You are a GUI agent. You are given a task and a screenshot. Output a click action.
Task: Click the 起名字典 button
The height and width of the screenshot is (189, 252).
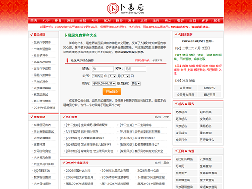click(210, 112)
